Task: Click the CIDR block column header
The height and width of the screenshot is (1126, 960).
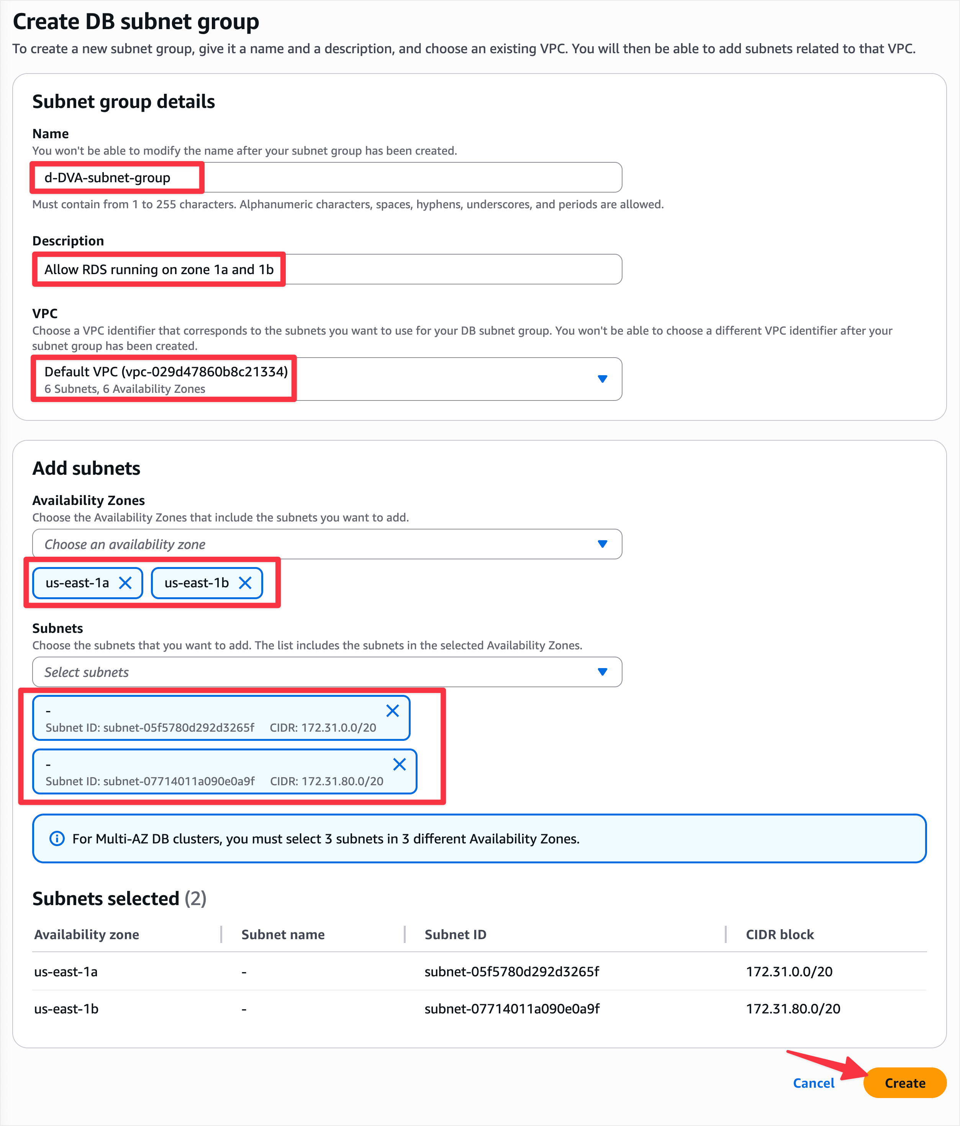Action: click(x=780, y=934)
